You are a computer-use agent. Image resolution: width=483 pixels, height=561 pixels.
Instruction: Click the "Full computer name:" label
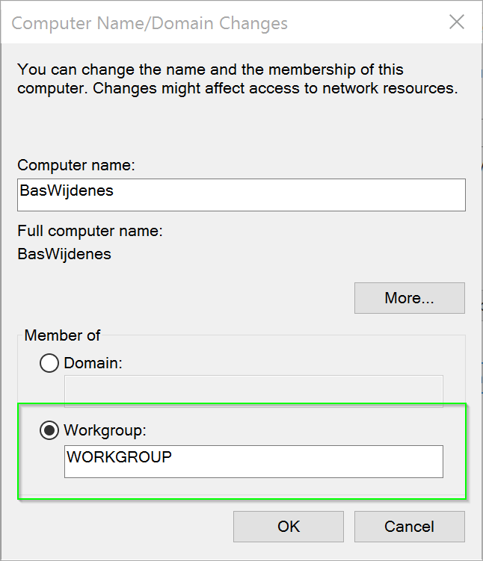click(x=90, y=231)
